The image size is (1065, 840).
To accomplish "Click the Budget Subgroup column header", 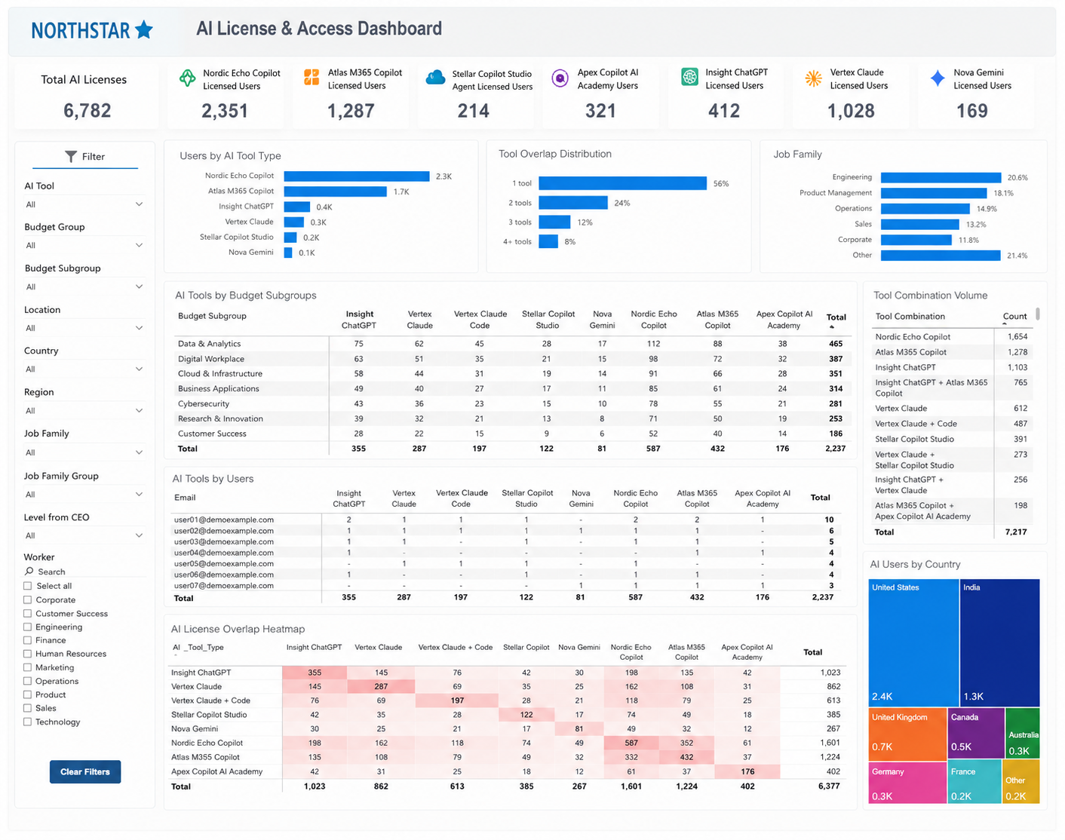I will [212, 316].
